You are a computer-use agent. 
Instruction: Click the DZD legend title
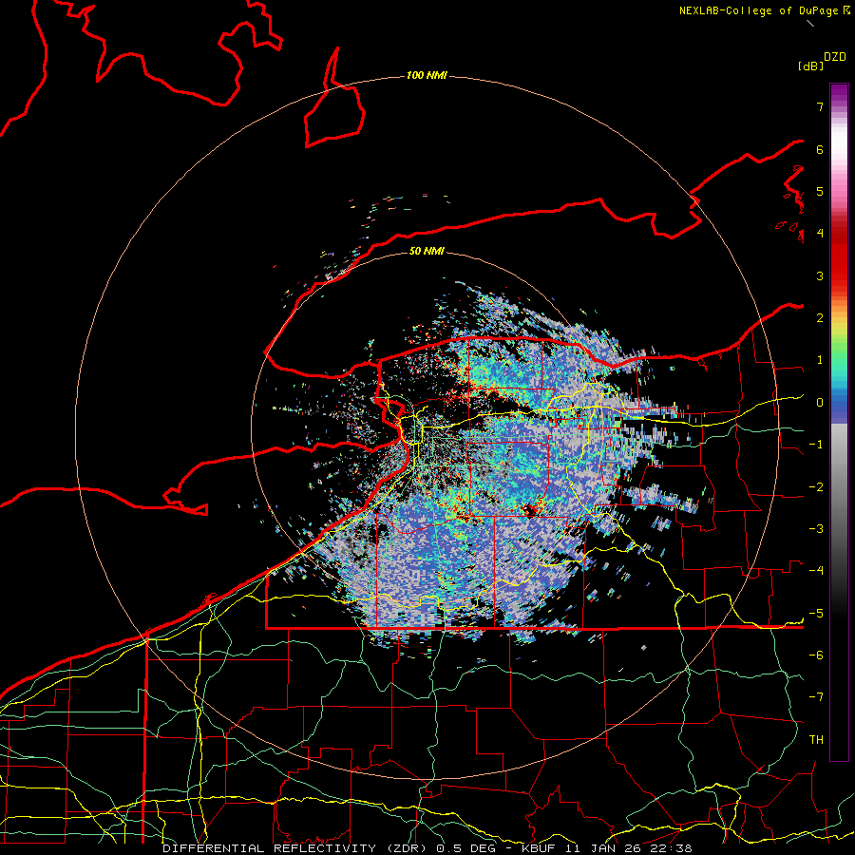[x=835, y=57]
